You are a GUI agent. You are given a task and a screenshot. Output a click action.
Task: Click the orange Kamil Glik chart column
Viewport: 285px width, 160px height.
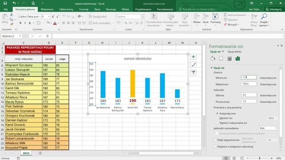[133, 84]
